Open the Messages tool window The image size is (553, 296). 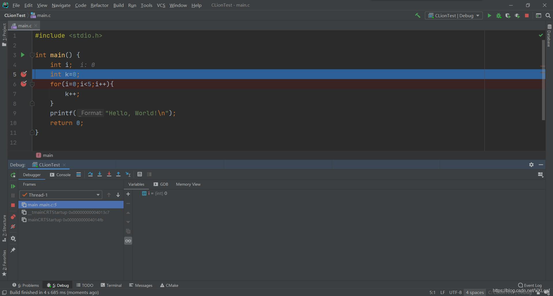(x=141, y=285)
